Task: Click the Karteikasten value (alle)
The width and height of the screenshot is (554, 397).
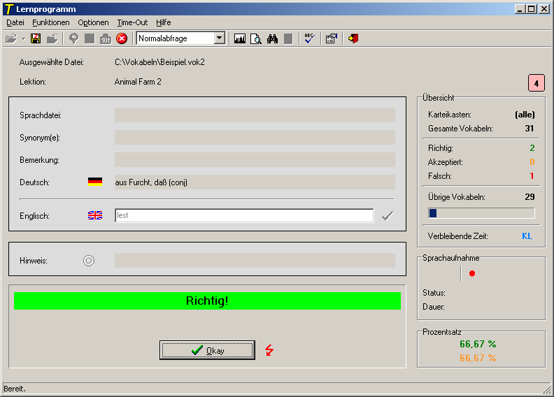Action: [x=525, y=115]
